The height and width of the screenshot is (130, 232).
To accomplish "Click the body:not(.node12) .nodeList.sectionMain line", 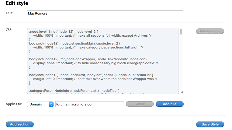I will [75, 43].
